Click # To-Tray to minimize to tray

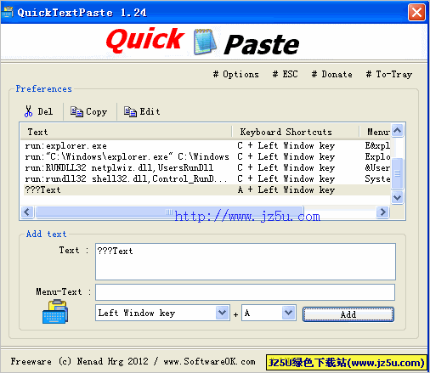click(389, 75)
